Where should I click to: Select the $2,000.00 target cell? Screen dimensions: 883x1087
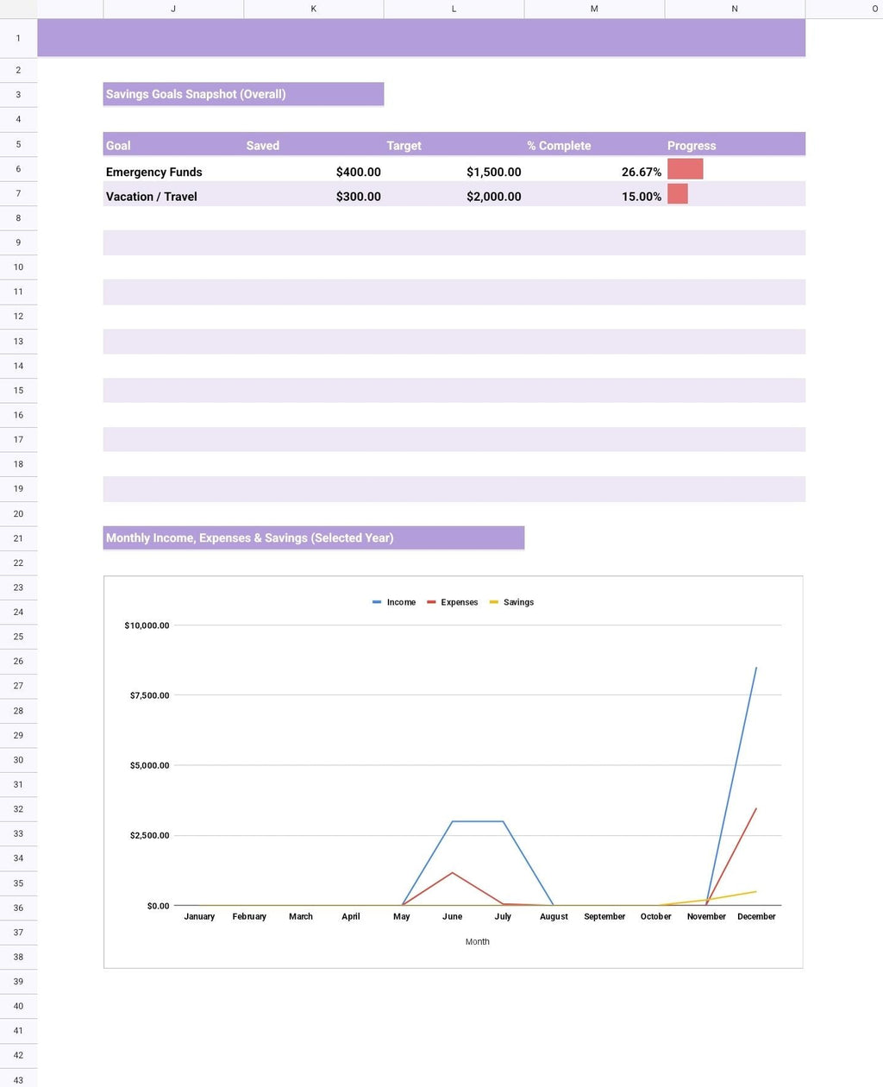pyautogui.click(x=493, y=197)
